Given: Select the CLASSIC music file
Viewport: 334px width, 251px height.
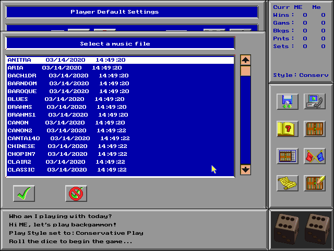Looking at the screenshot, I should [121, 170].
